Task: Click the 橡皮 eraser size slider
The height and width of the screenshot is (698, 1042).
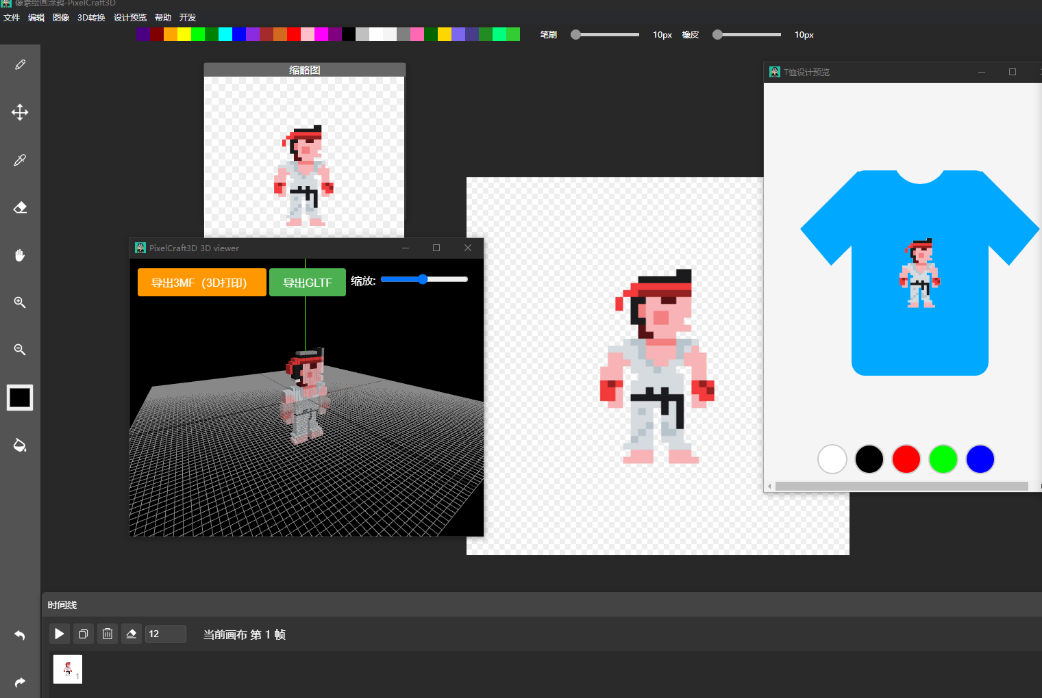Action: (747, 34)
